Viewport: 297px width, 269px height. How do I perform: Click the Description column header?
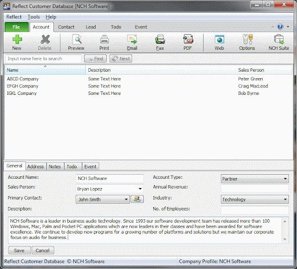pos(161,70)
